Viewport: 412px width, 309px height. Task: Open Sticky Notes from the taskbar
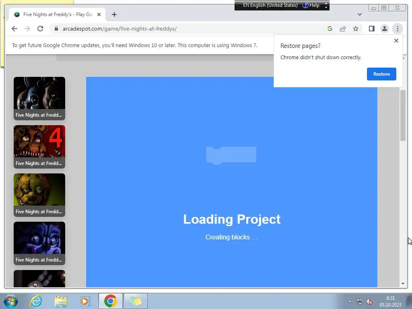point(136,301)
